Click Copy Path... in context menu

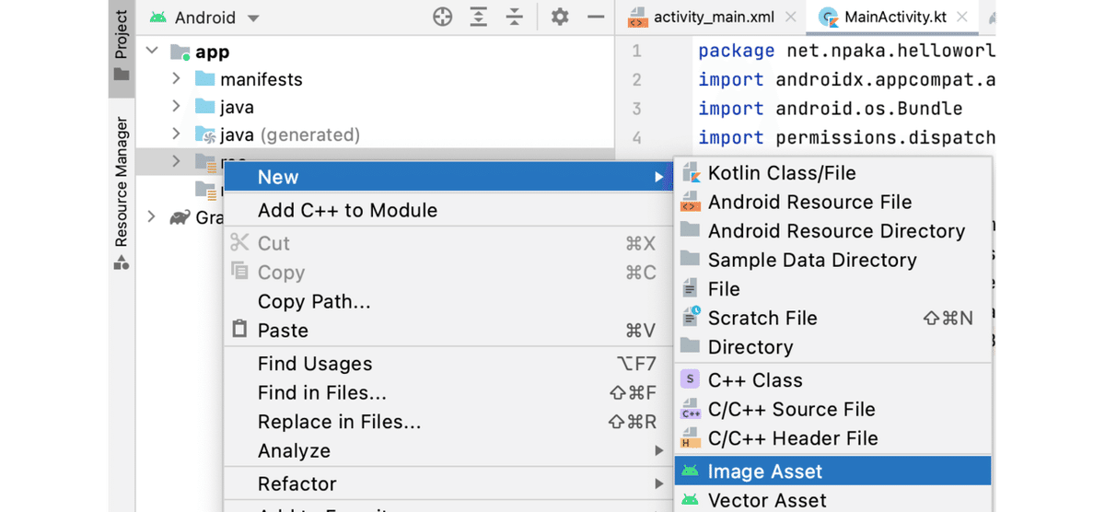click(x=313, y=301)
